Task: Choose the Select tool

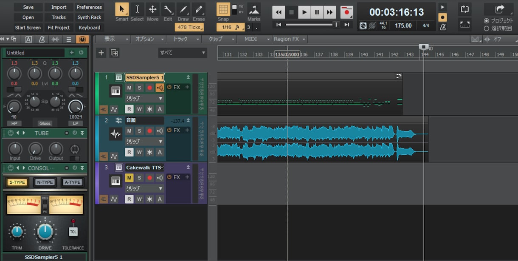Action: (x=137, y=9)
